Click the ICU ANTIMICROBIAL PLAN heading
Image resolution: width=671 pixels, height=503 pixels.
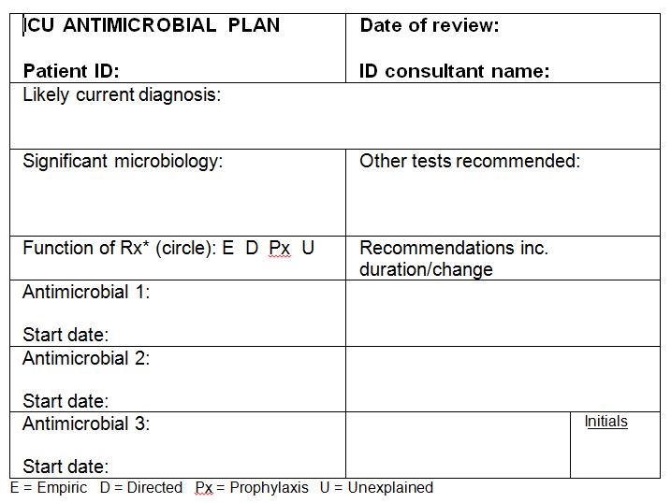pyautogui.click(x=152, y=25)
